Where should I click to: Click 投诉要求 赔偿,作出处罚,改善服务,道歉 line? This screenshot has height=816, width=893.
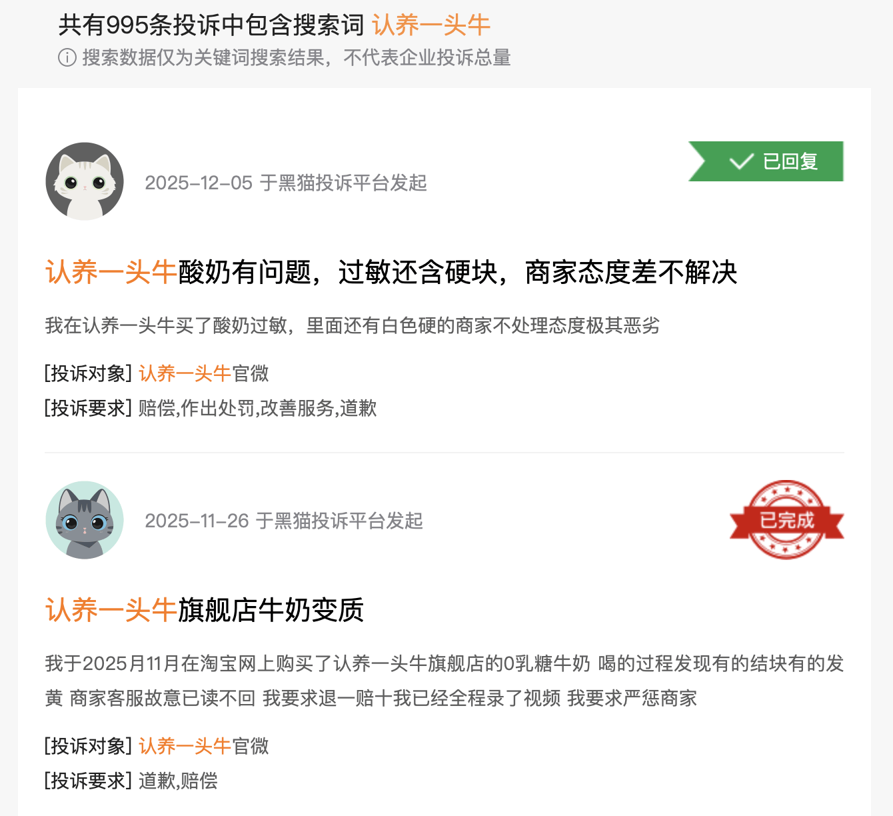[x=211, y=408]
